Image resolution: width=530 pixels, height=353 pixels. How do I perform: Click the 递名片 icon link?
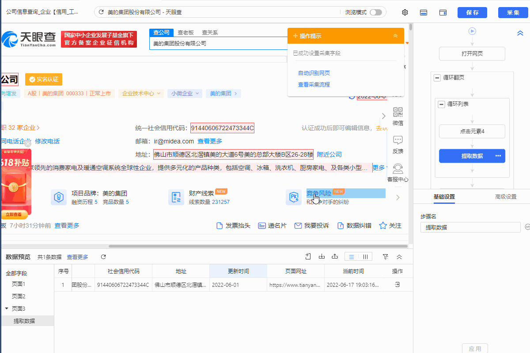coord(272,226)
